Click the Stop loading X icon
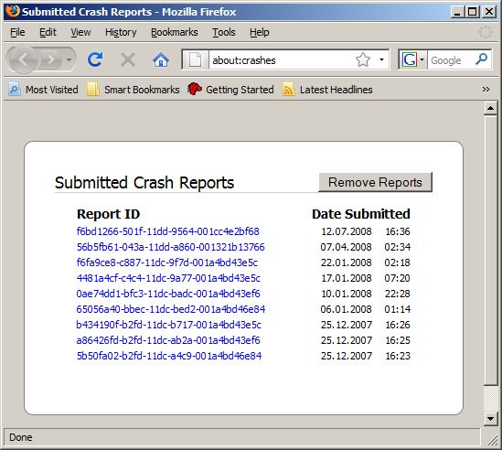Viewport: 502px width, 450px height. click(x=128, y=59)
